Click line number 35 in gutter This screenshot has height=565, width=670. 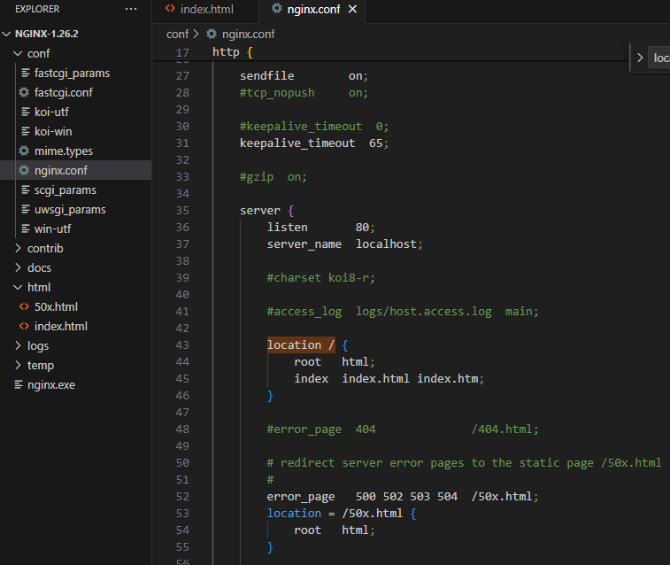coord(182,211)
